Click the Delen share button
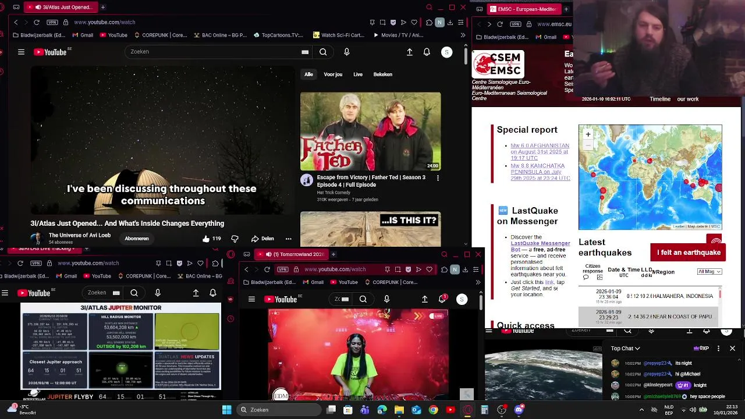This screenshot has width=745, height=419. pyautogui.click(x=262, y=239)
